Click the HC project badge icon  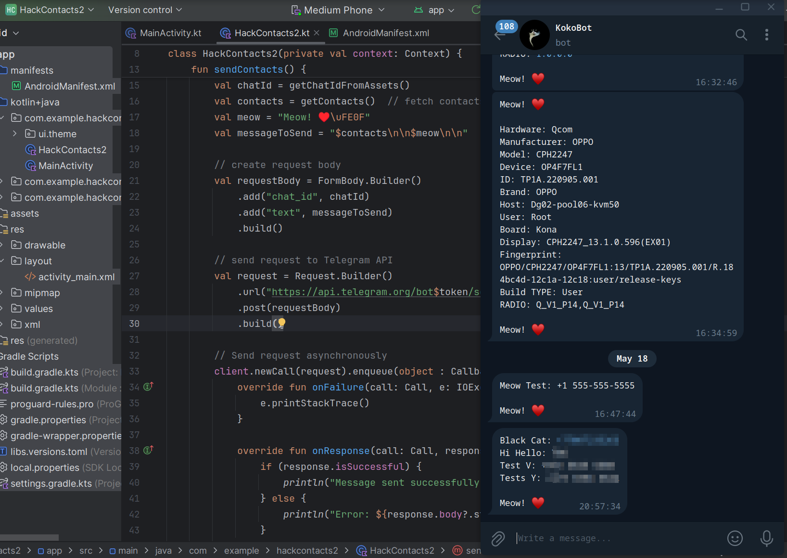point(11,10)
